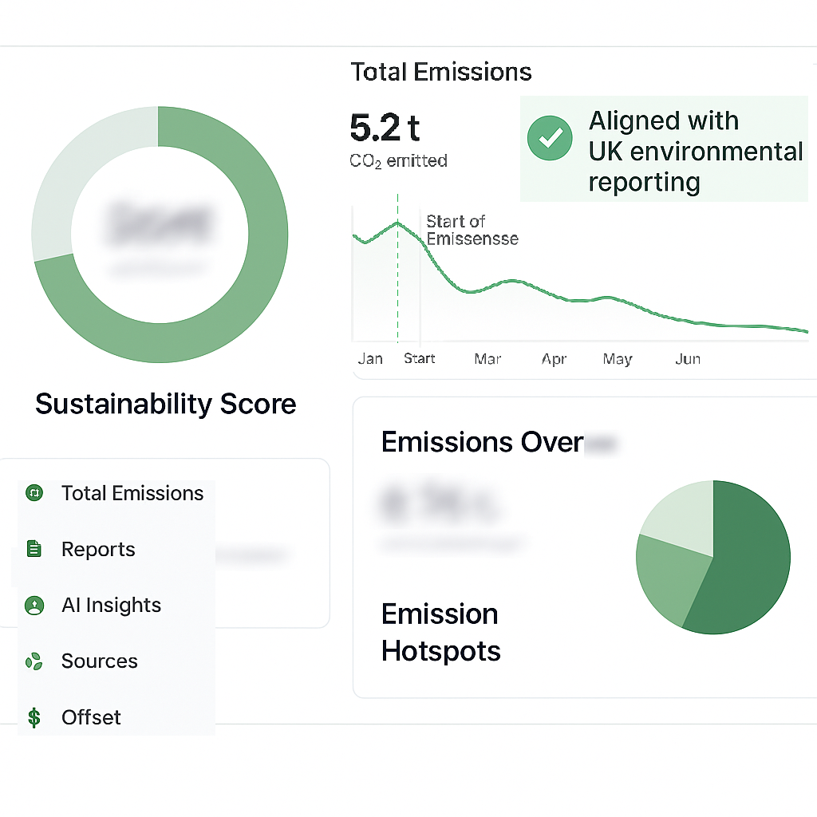The height and width of the screenshot is (817, 817).
Task: Click the AI Insights person icon
Action: 34,606
